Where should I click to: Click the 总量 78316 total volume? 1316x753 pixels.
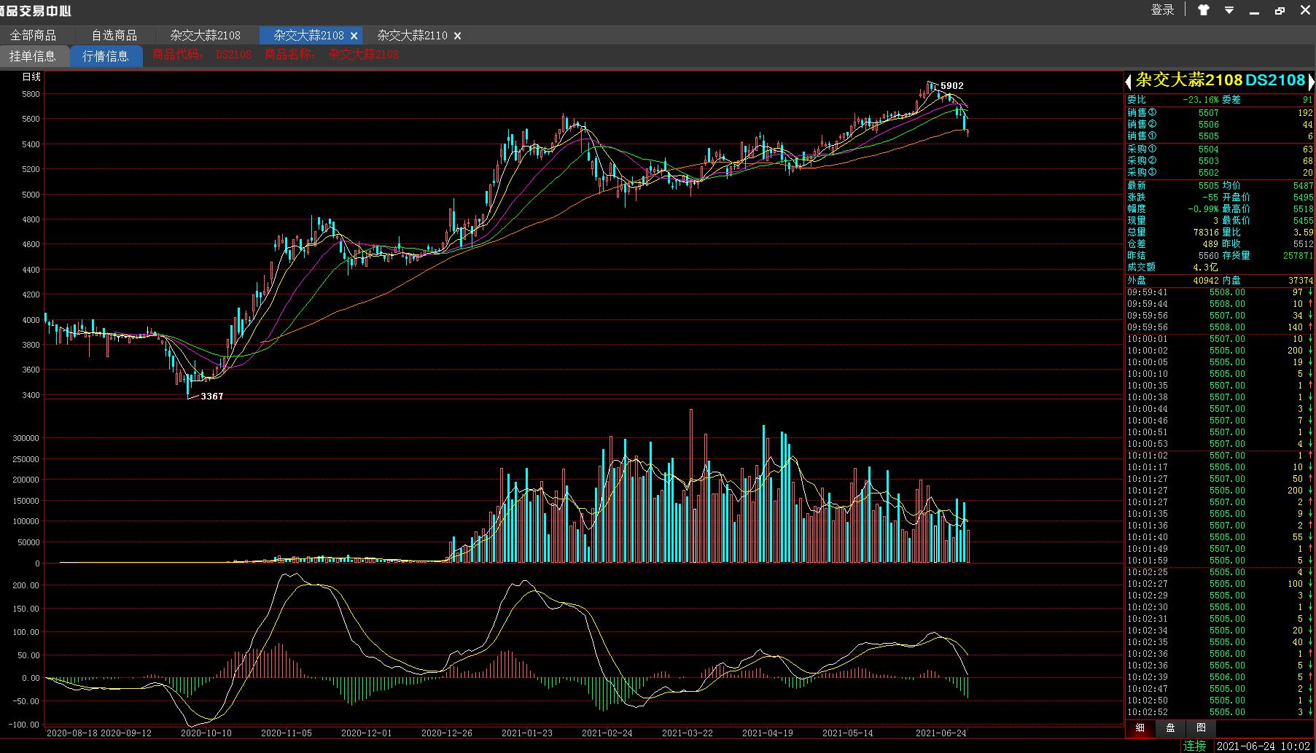tap(1206, 233)
